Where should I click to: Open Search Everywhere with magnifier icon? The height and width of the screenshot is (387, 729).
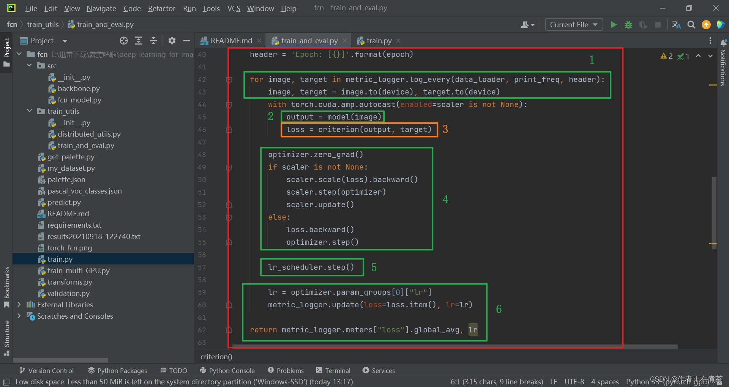691,25
